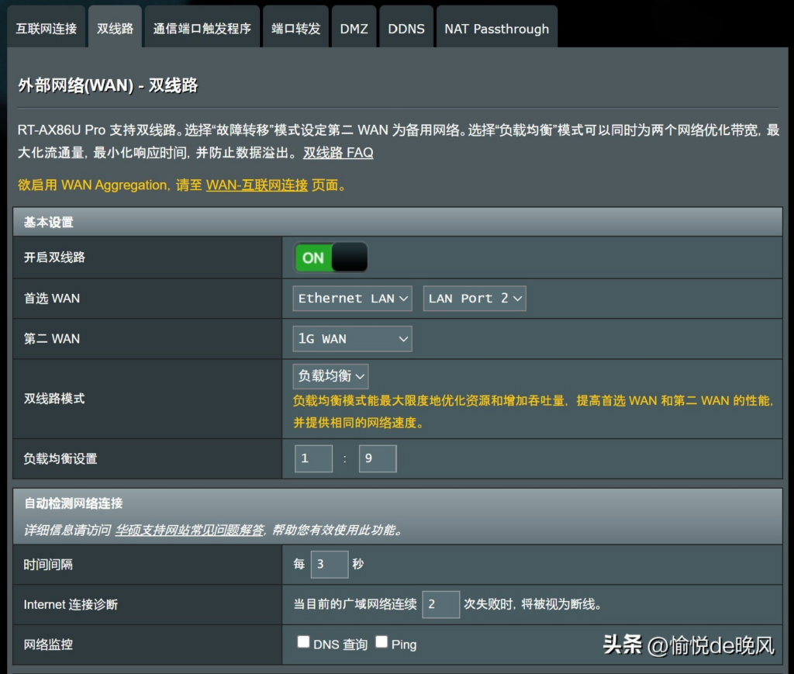Switch to the 互联网连接 tab
This screenshot has width=794, height=674.
(47, 29)
